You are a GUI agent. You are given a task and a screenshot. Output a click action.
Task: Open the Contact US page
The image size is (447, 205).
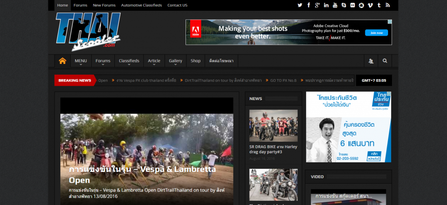pos(177,5)
